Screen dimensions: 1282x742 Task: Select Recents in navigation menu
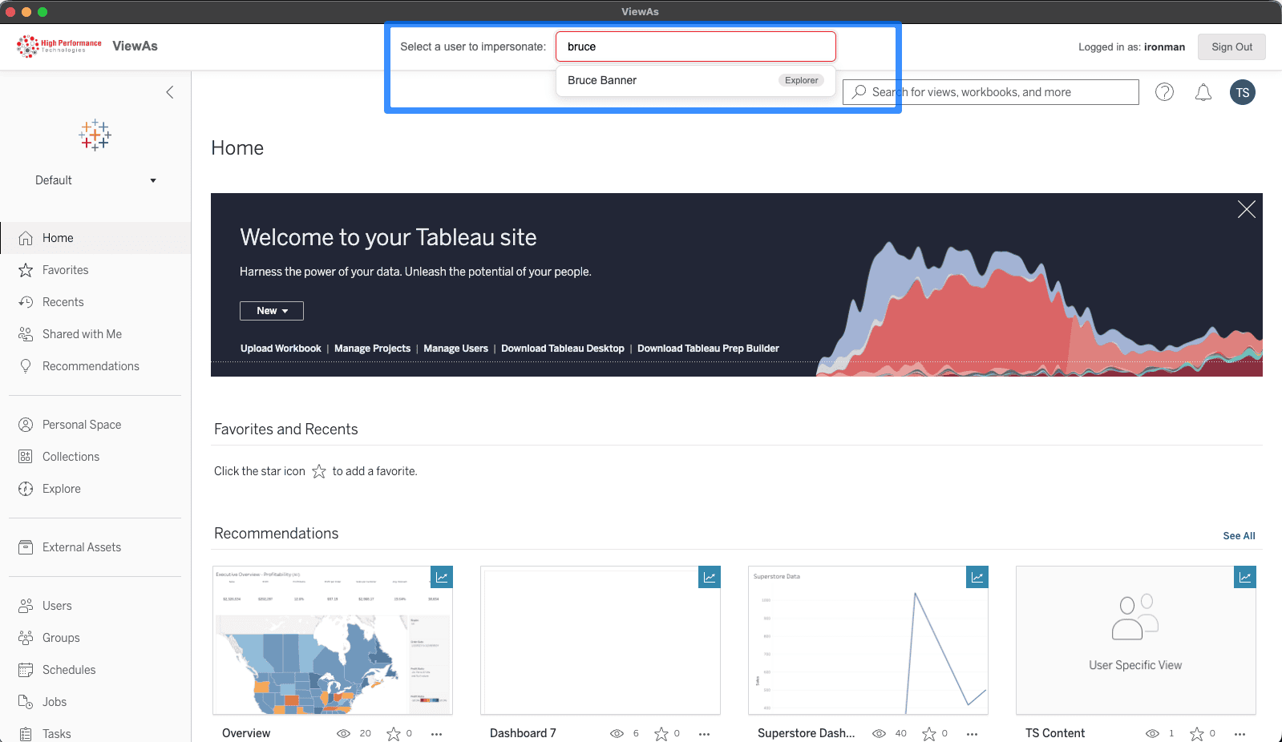pos(63,302)
